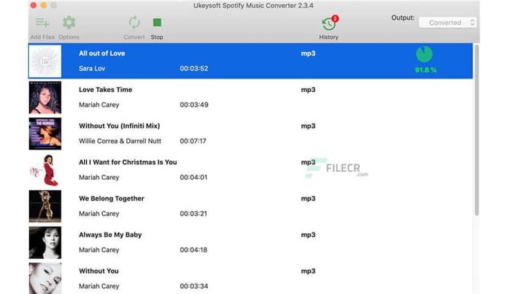Click the vertical scrollbar of the song list
Screen dimensions: 508x294
click(x=476, y=129)
